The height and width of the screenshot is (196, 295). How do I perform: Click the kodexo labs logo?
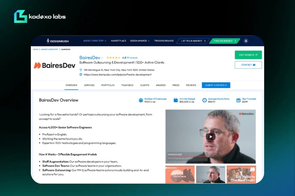click(40, 17)
